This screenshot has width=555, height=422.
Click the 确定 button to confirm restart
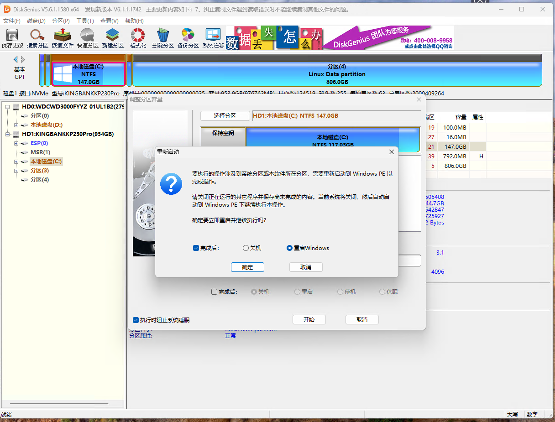coord(247,267)
